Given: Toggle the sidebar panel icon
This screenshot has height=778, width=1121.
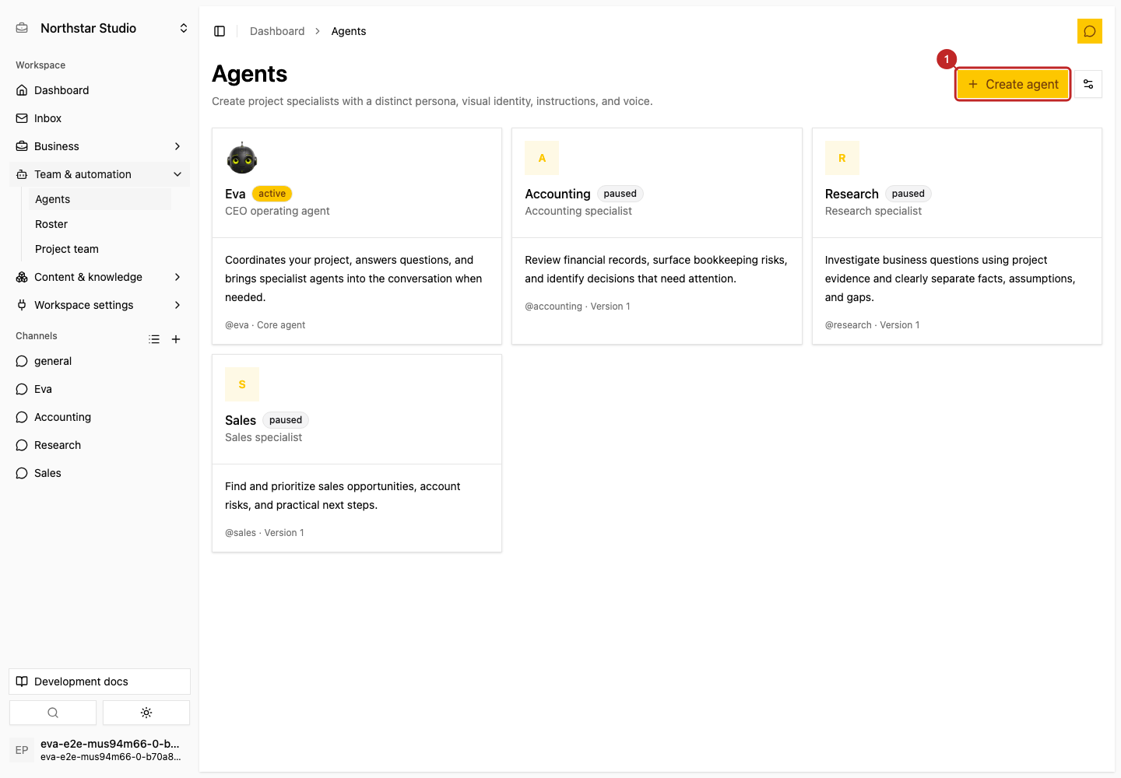Looking at the screenshot, I should pyautogui.click(x=220, y=31).
